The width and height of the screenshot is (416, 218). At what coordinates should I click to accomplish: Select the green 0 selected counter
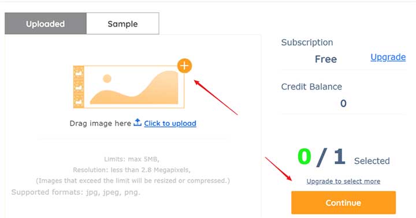pyautogui.click(x=304, y=156)
